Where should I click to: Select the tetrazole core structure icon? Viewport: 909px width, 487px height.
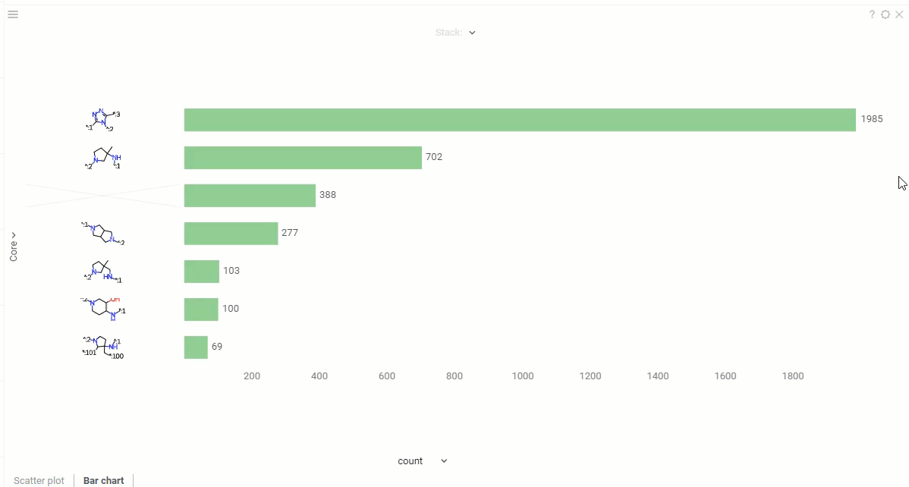point(102,118)
